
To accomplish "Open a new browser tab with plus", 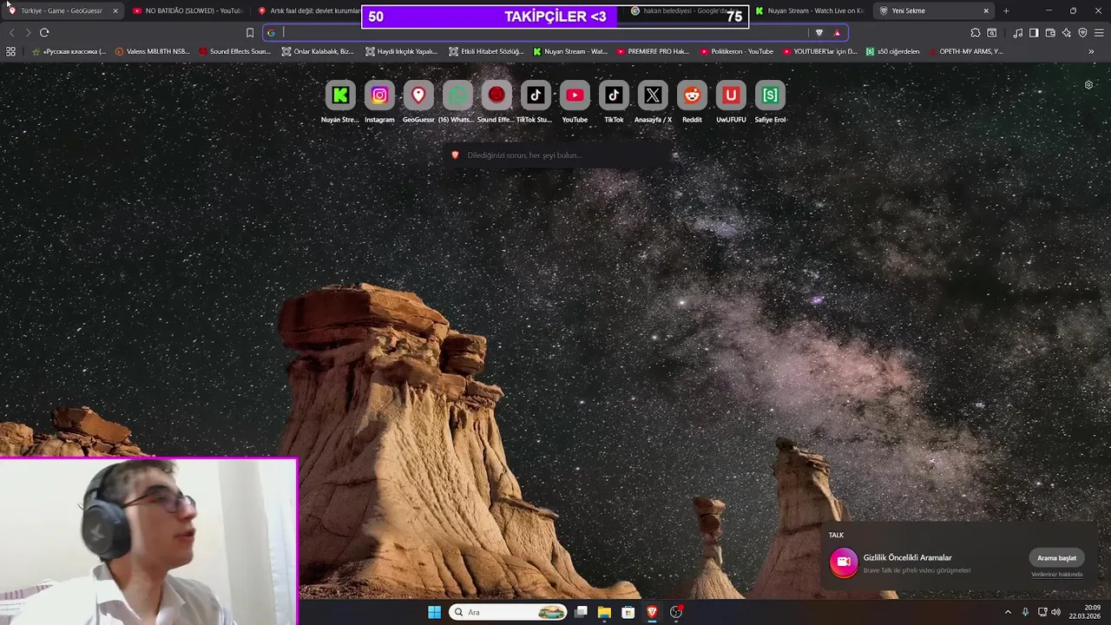I will click(x=1006, y=10).
